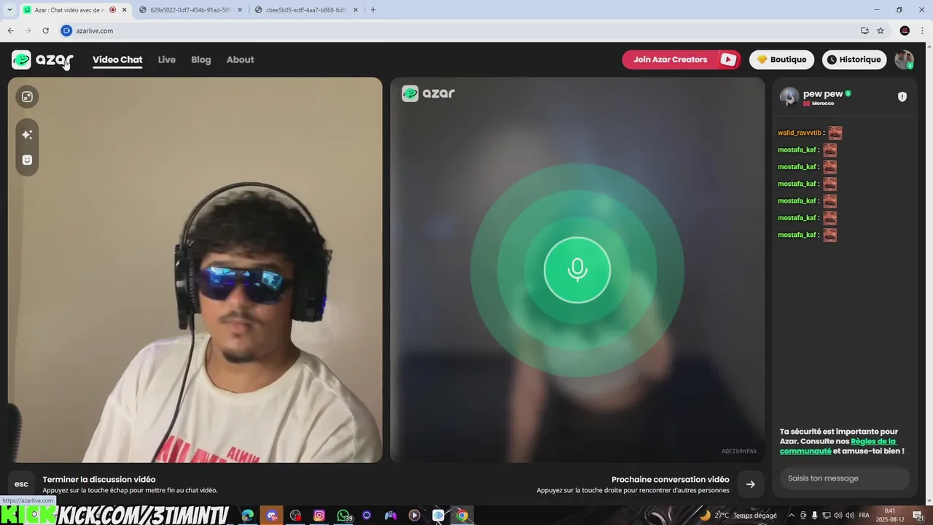Click the walid_ravvvtib username in chat
Screen dimensions: 933x525
(799, 133)
